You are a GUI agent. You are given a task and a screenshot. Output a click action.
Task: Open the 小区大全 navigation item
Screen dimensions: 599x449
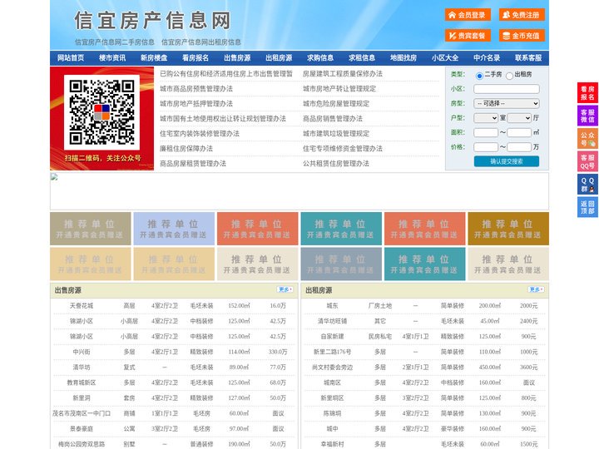[445, 58]
